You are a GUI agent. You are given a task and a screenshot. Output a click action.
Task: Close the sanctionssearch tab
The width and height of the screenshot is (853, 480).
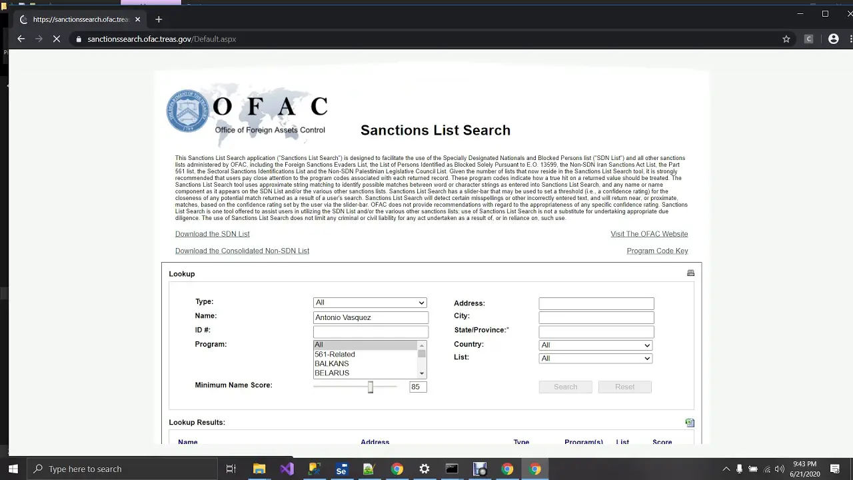137,19
